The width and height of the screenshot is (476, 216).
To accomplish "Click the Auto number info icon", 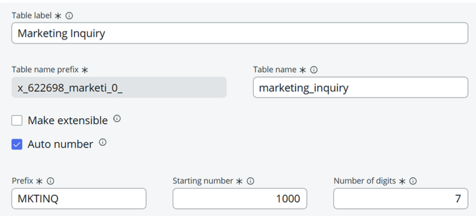I will (103, 142).
